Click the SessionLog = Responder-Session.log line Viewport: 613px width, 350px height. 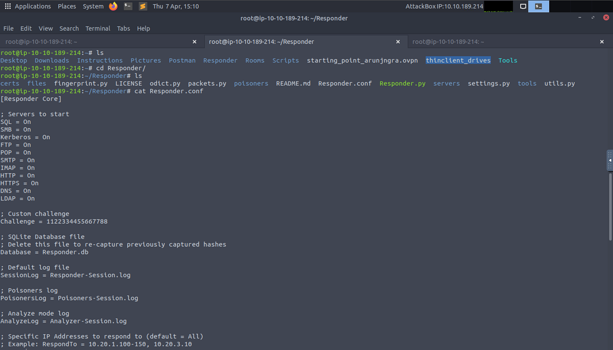pyautogui.click(x=65, y=275)
